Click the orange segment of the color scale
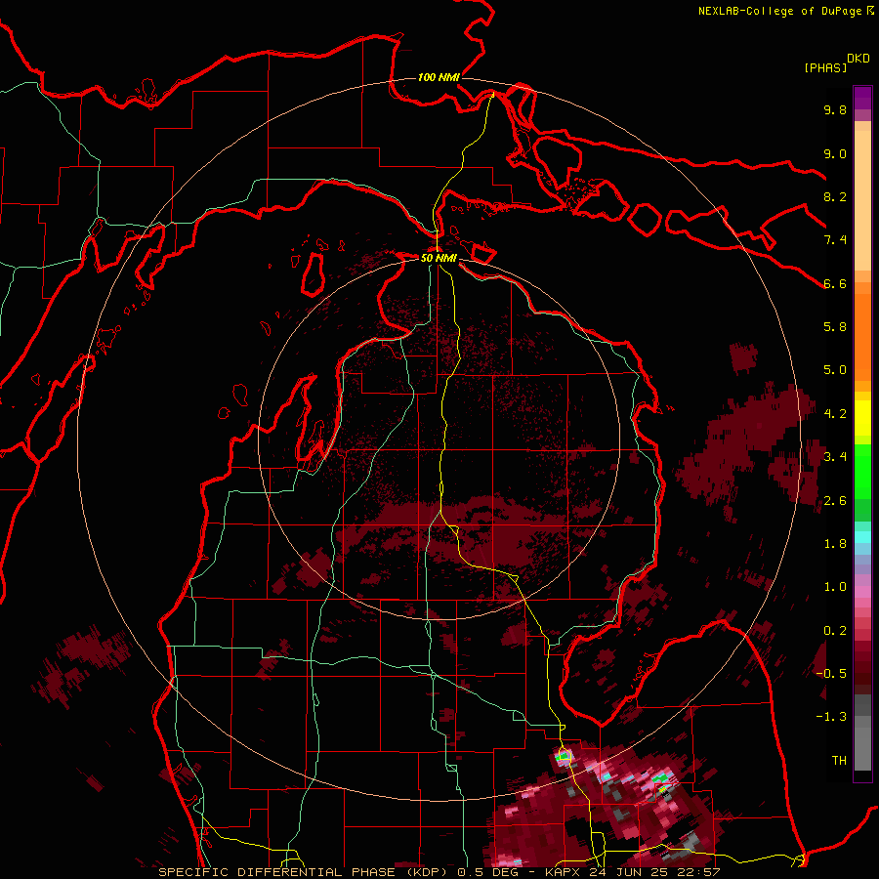Viewport: 879px width, 879px height. pos(862,336)
